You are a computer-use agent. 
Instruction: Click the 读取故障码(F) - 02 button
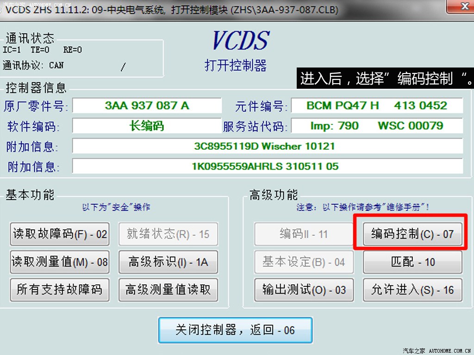[x=60, y=234]
